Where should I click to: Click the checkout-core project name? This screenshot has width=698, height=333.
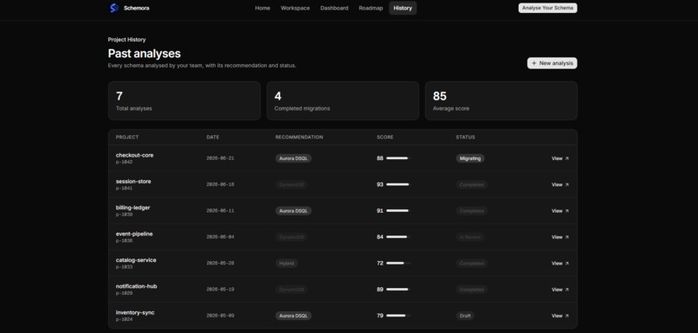pyautogui.click(x=134, y=155)
